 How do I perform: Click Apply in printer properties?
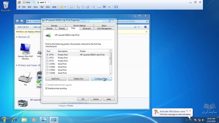[109, 99]
